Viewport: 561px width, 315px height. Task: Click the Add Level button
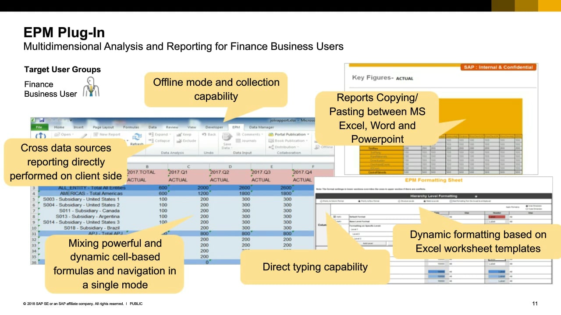pyautogui.click(x=369, y=243)
